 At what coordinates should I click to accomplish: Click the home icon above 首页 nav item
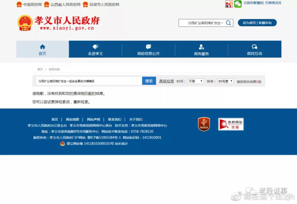[x=42, y=47]
